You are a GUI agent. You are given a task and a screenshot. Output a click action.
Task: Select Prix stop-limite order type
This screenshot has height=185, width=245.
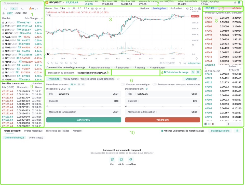click(x=88, y=79)
